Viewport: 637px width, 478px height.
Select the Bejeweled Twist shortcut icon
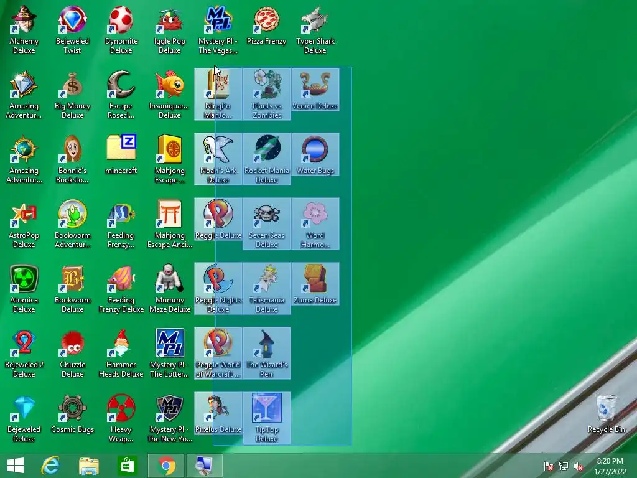coord(72,30)
